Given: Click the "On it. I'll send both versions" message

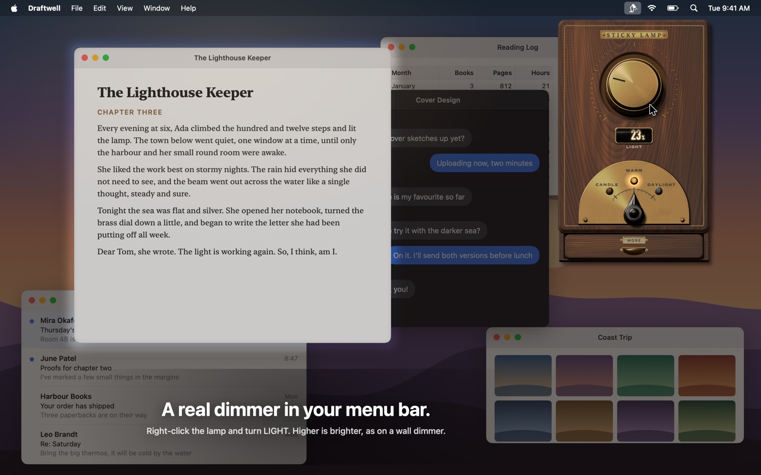Looking at the screenshot, I should point(465,255).
